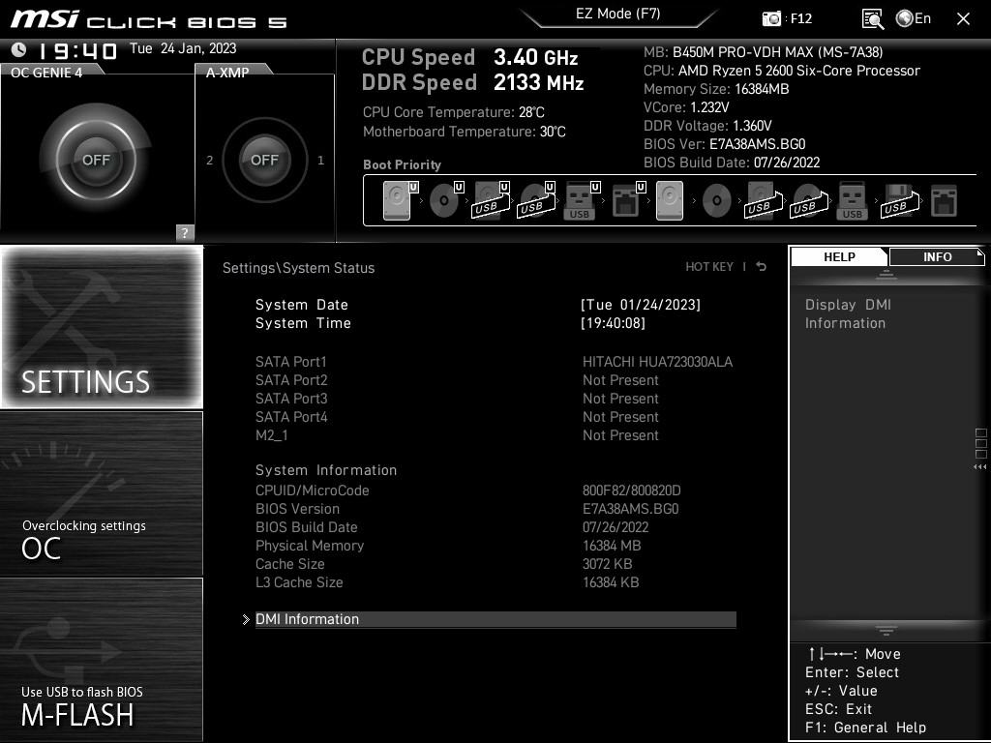The image size is (991, 743).
Task: Switch to the INFO tab
Action: [x=937, y=256]
